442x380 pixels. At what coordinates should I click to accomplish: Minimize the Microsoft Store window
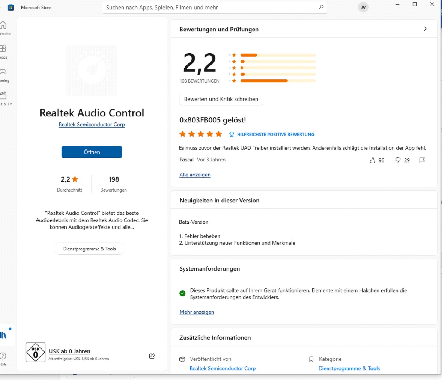point(397,4)
